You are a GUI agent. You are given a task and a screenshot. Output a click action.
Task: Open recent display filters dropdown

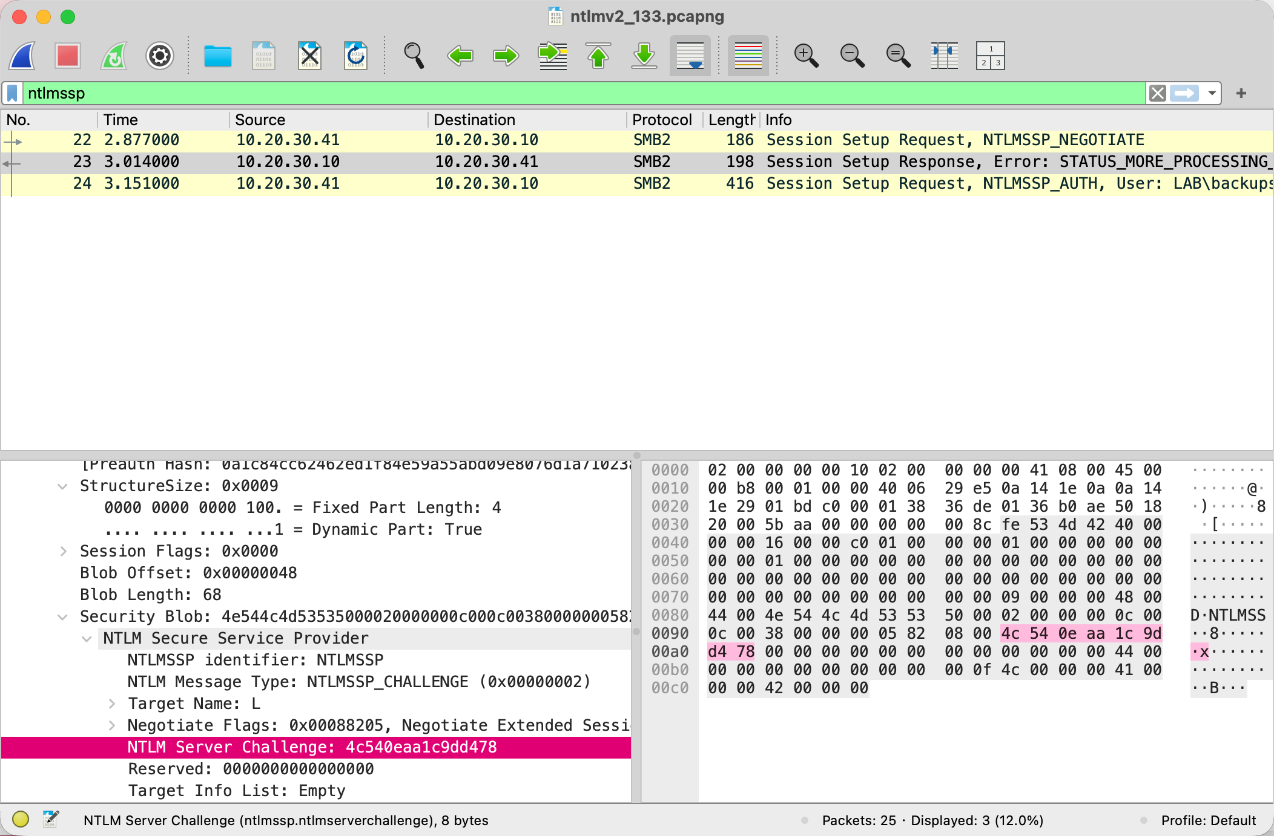[1212, 93]
